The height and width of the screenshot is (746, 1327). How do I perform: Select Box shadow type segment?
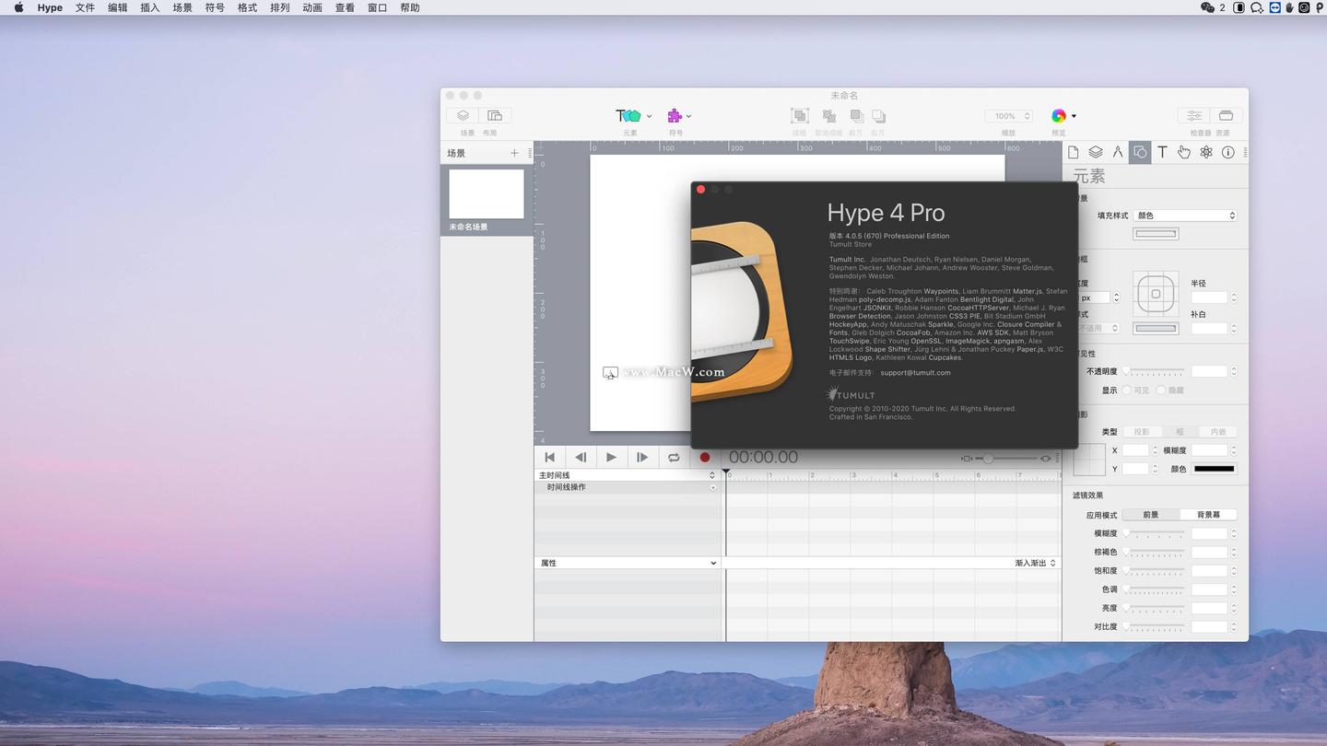point(1180,432)
